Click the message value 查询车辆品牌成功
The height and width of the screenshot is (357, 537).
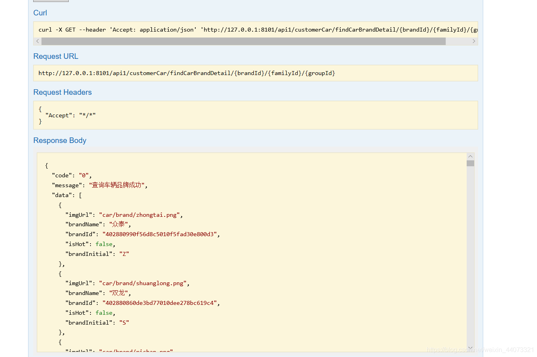coord(117,185)
